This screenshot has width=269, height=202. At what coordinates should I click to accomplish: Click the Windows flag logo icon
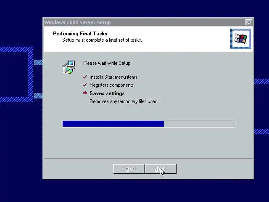[240, 39]
